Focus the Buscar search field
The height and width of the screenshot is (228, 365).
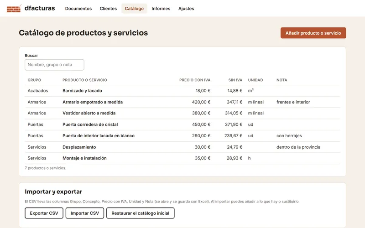point(54,65)
